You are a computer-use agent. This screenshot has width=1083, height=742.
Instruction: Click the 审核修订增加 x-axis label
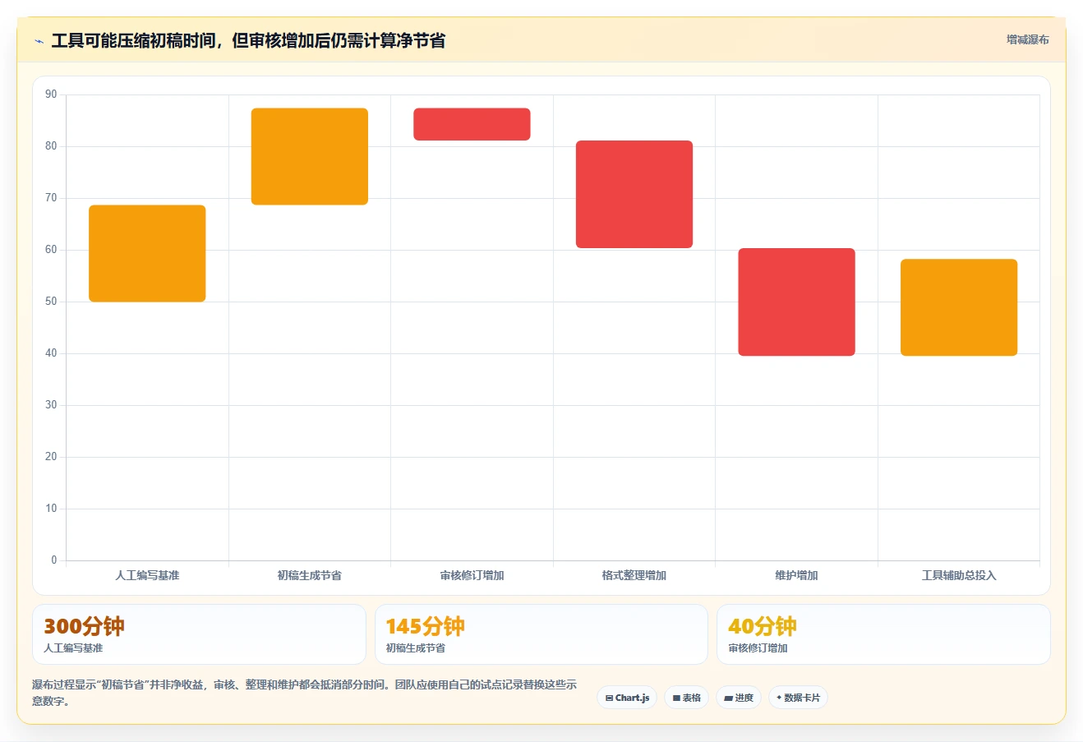click(x=472, y=575)
